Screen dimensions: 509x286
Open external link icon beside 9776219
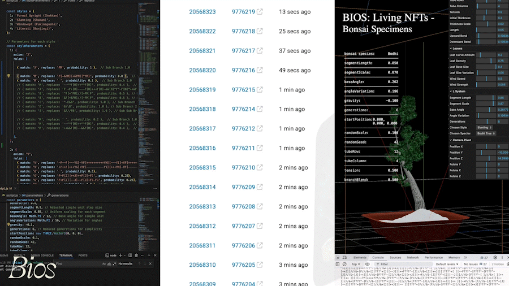point(260,12)
